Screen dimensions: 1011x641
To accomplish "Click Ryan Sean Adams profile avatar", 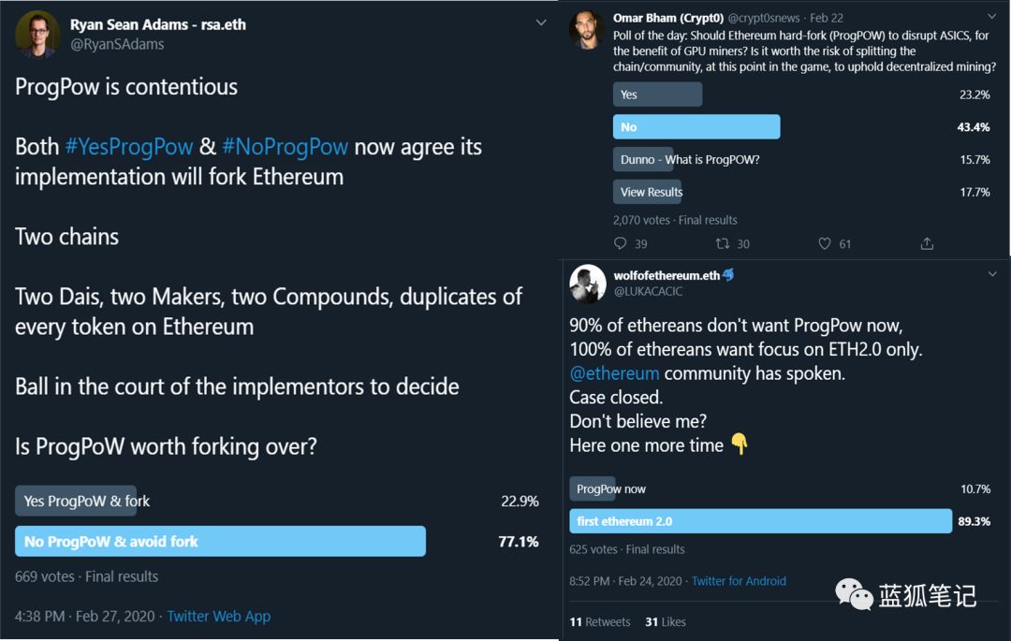I will point(37,34).
